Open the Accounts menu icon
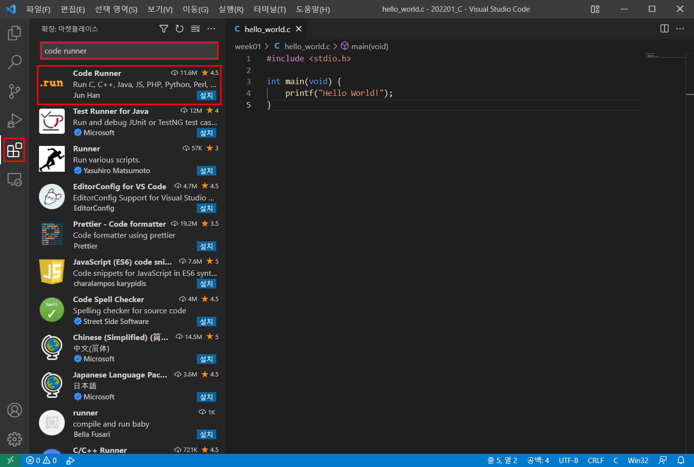Screen dimensions: 694x467 point(15,410)
